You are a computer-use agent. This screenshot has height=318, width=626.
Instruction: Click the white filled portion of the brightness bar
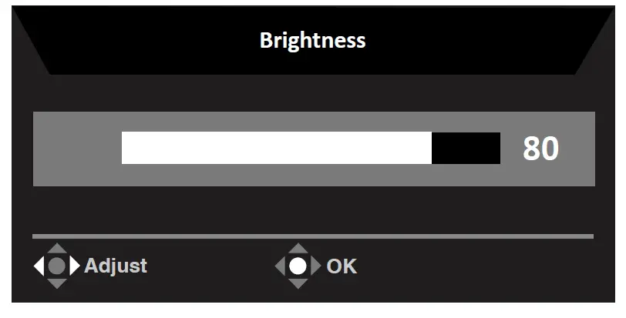276,148
